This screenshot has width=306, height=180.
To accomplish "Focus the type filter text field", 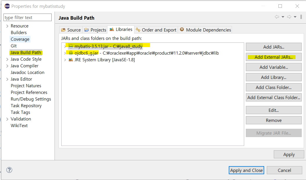I will pyautogui.click(x=28, y=17).
